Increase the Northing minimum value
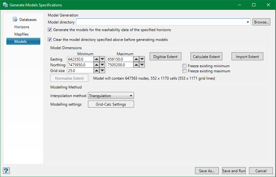The image size is (276, 177). pos(97,65)
